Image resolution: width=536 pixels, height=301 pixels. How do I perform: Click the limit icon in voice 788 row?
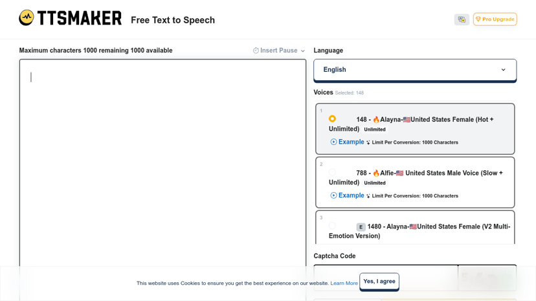pos(368,196)
